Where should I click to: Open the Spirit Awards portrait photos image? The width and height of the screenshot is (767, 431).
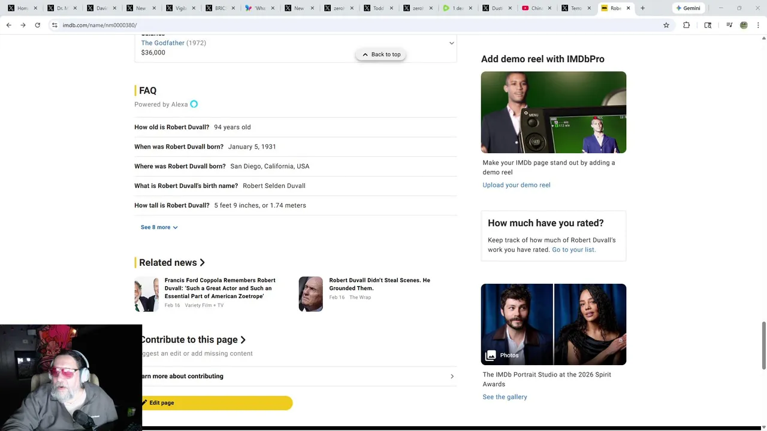(554, 324)
